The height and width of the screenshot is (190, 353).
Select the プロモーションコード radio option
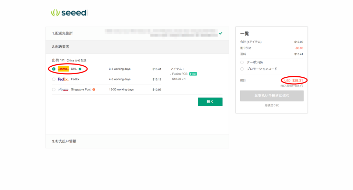coord(242,69)
